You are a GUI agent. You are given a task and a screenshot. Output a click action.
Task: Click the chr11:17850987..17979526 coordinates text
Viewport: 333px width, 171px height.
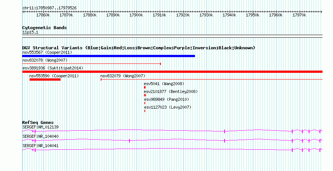pyautogui.click(x=49, y=8)
